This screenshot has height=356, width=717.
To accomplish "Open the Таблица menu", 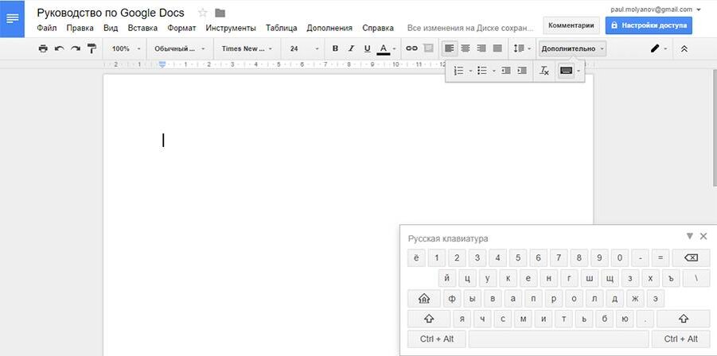I will click(x=281, y=28).
